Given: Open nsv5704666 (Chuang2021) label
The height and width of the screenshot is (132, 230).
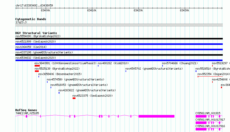Looking at the screenshot, I should [180, 63].
